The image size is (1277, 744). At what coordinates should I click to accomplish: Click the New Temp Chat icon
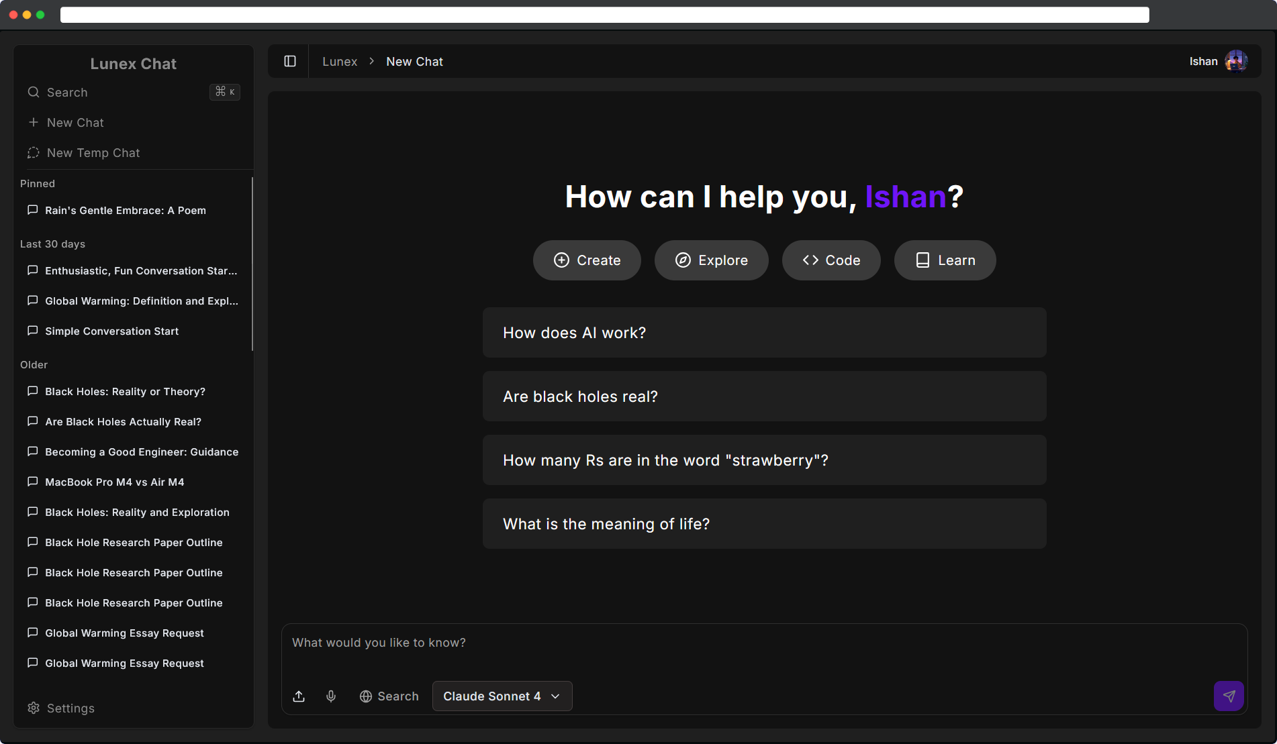pos(34,153)
